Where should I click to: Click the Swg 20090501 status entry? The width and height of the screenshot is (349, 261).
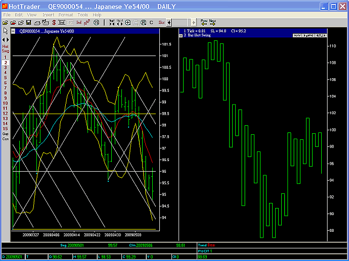tap(72, 245)
